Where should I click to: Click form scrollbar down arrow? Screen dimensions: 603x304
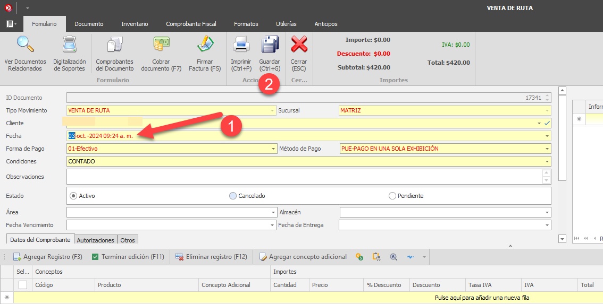(x=562, y=239)
